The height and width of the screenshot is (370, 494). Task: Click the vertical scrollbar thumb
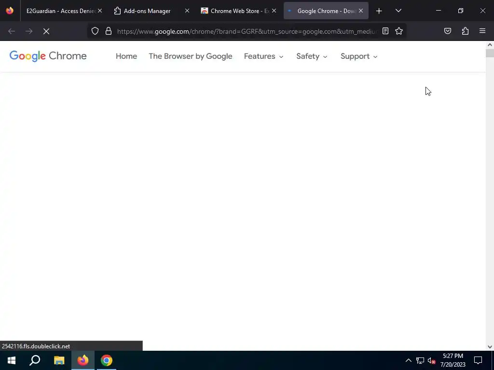coord(490,53)
